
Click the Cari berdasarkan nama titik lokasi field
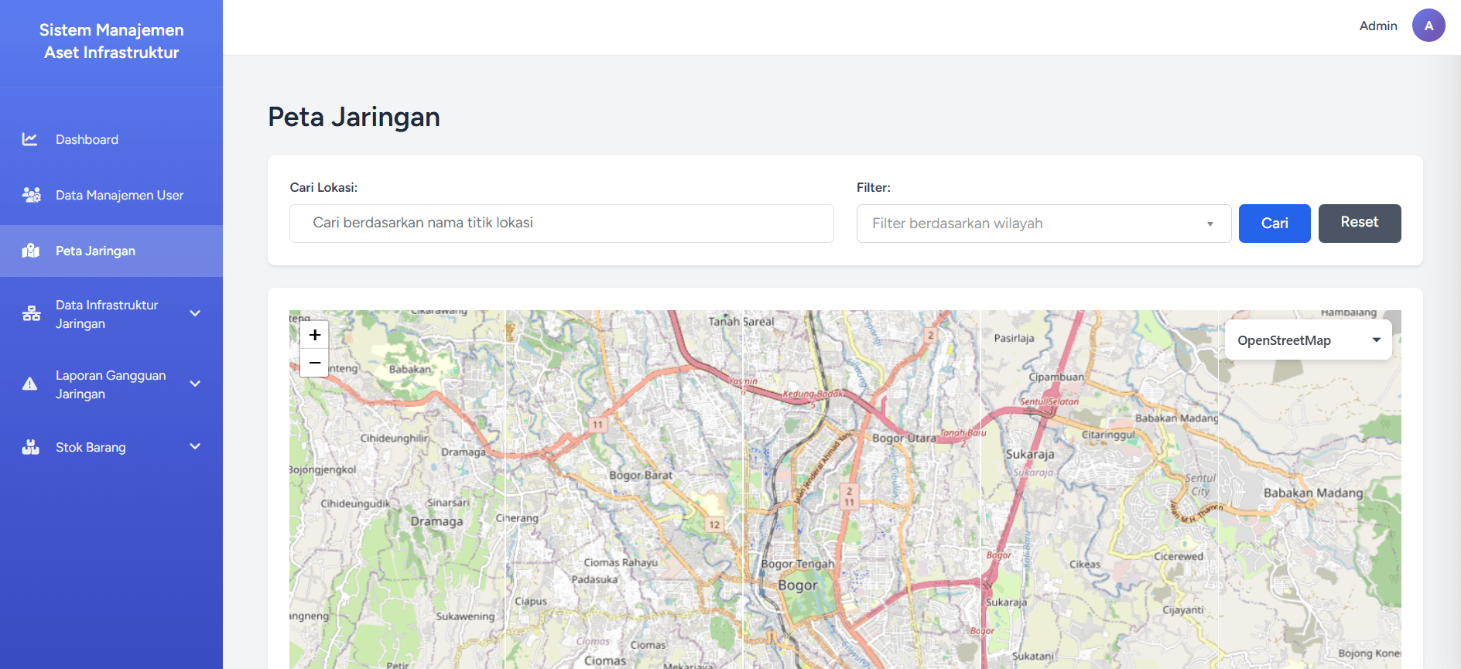562,224
